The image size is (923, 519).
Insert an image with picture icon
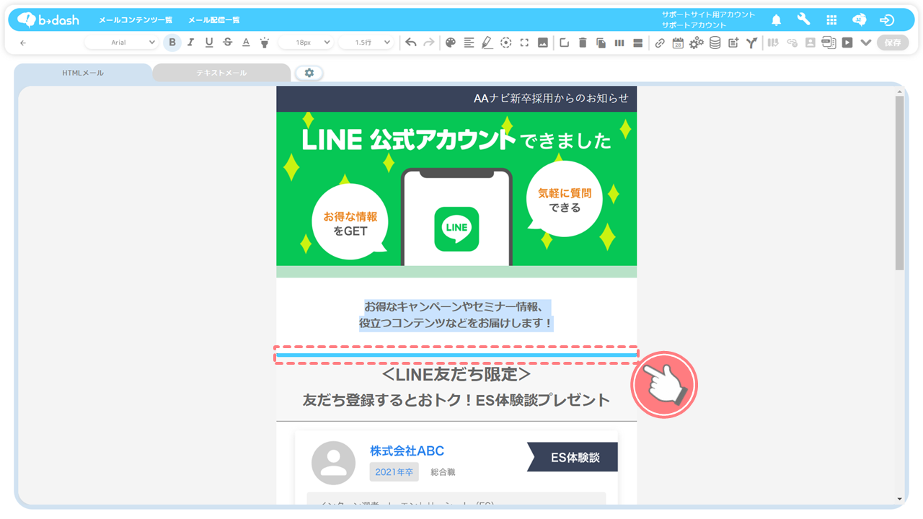[543, 43]
